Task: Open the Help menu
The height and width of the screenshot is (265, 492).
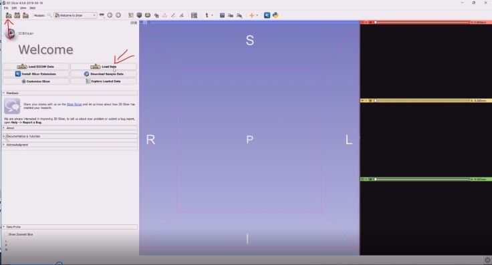Action: point(32,8)
